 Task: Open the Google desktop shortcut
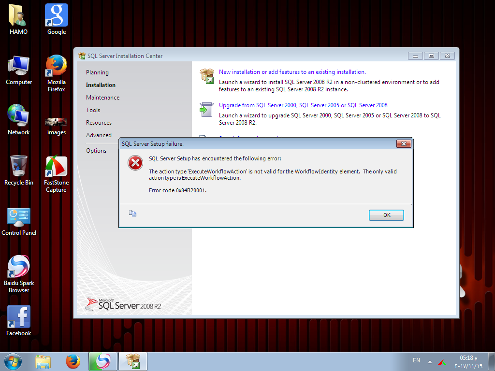(57, 19)
